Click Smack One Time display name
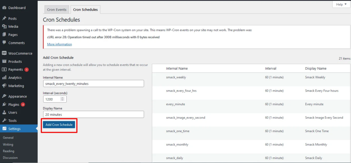Screen dimensions: 351x163 [x=317, y=131]
